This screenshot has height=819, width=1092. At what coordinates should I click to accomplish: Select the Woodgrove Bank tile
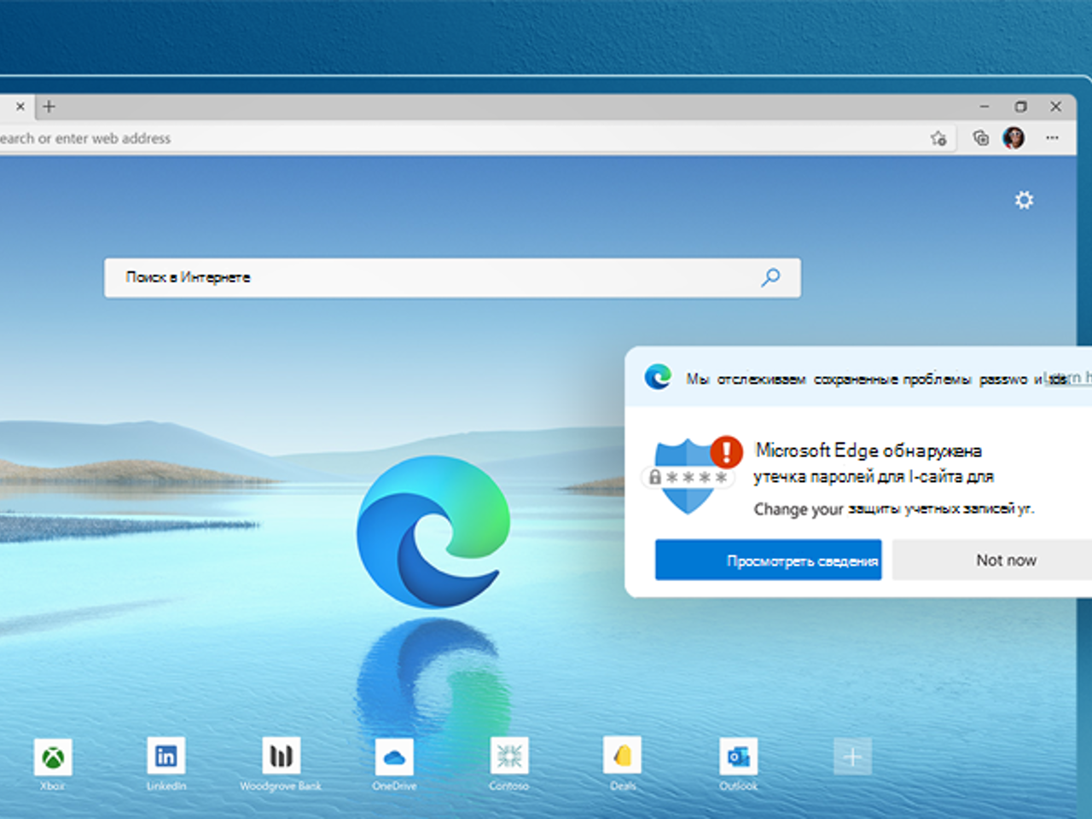pos(281,756)
